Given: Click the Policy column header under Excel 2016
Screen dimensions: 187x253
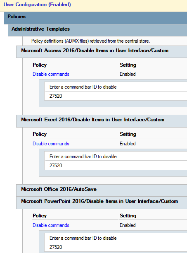Looking at the screenshot, I should point(40,134).
